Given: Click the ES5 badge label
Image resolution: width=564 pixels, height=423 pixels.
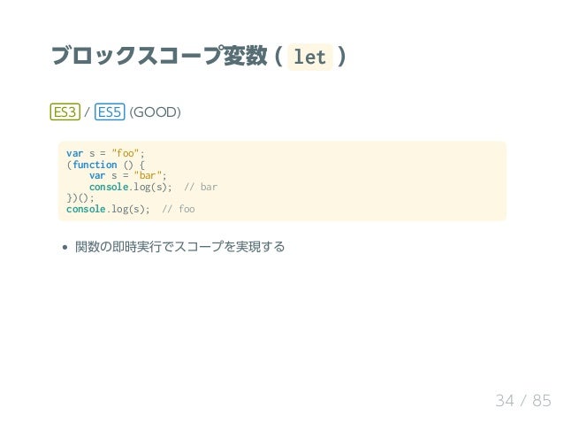Looking at the screenshot, I should [110, 112].
